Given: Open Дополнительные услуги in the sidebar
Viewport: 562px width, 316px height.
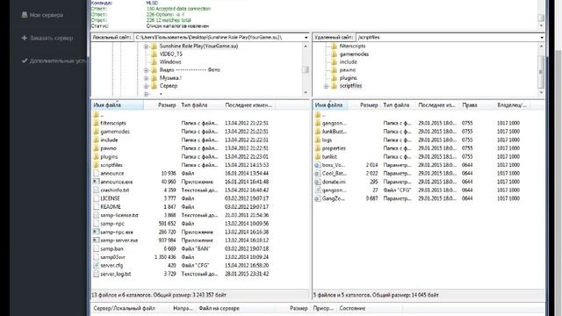Looking at the screenshot, I should pyautogui.click(x=54, y=61).
